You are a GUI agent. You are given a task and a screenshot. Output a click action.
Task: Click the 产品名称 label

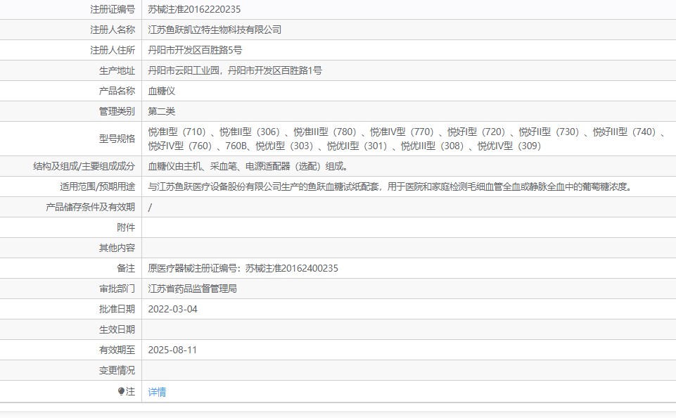coord(117,91)
